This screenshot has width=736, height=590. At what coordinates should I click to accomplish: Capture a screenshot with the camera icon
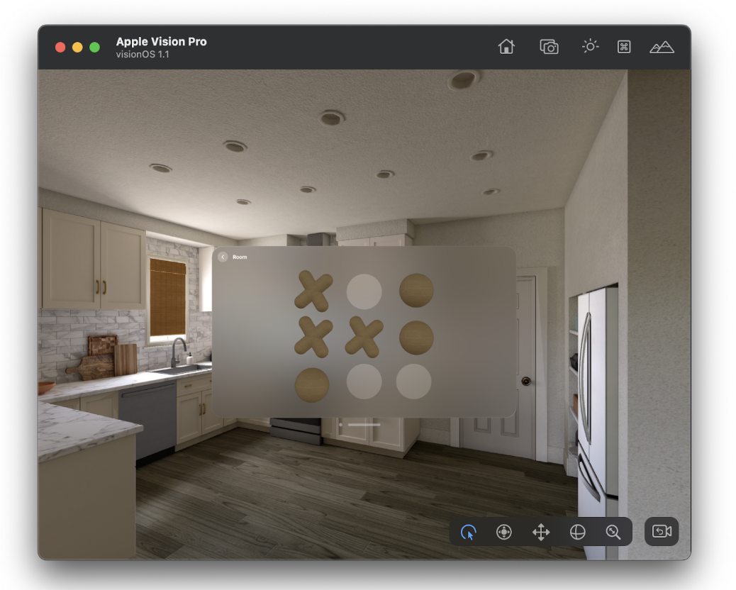pyautogui.click(x=549, y=47)
